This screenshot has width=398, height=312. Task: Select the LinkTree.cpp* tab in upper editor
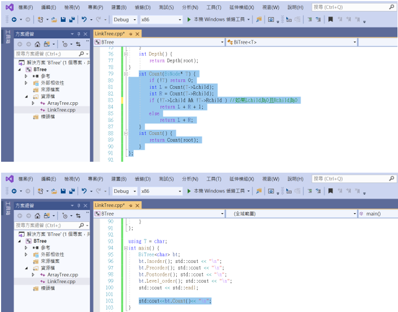109,34
